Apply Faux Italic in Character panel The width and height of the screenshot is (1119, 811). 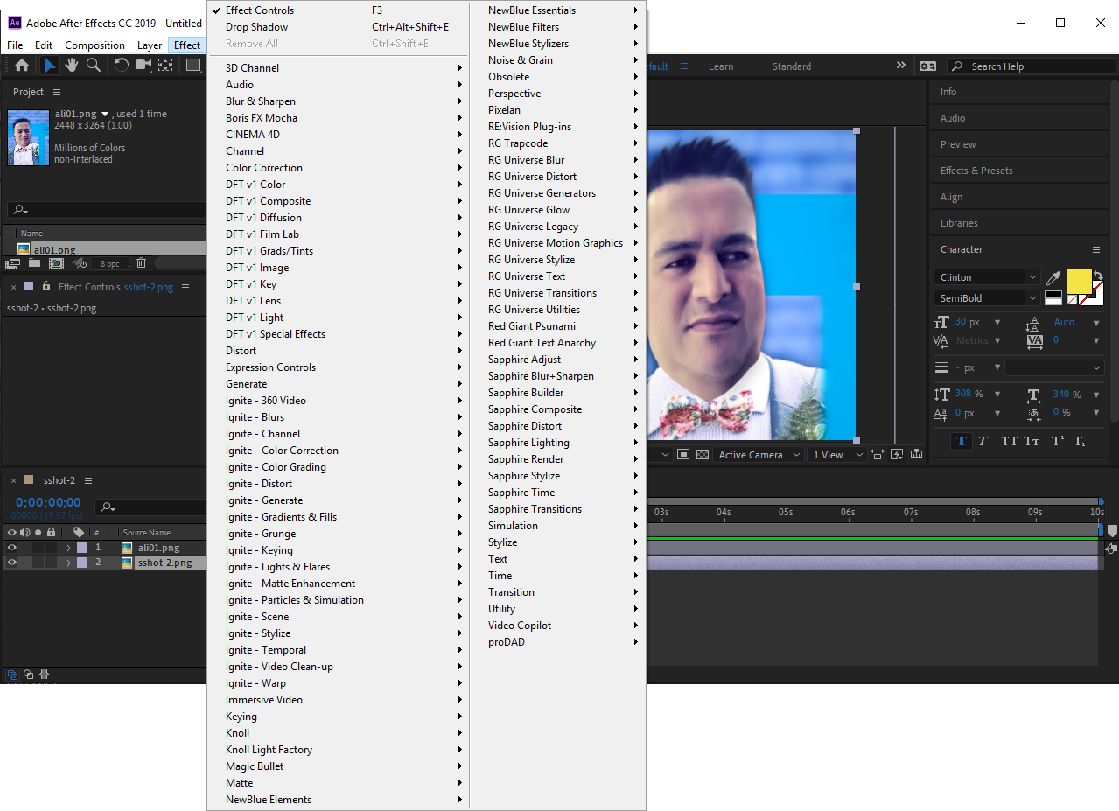click(x=983, y=441)
